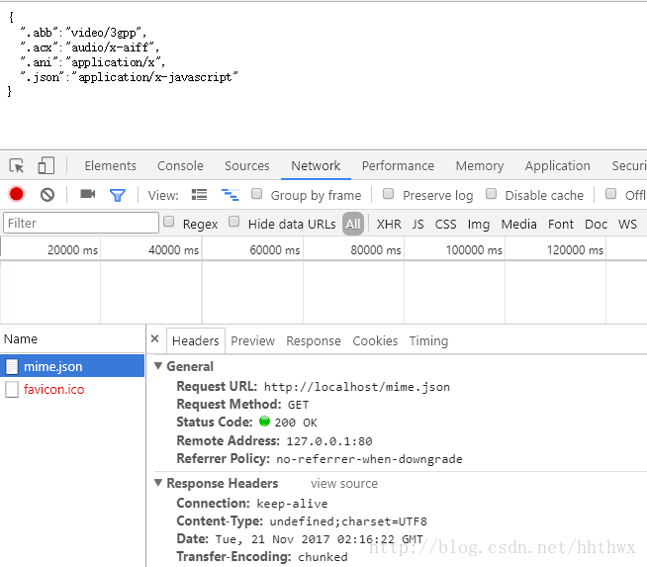This screenshot has height=567, width=647.
Task: Click the mime.json document icon
Action: tap(12, 366)
